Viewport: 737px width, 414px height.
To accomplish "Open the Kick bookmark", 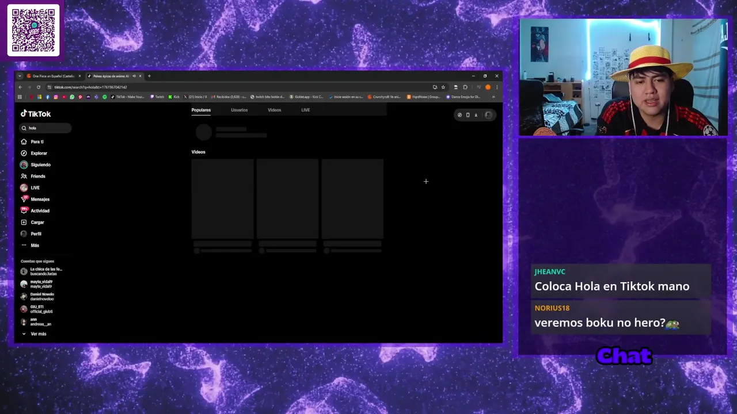I will 174,97.
